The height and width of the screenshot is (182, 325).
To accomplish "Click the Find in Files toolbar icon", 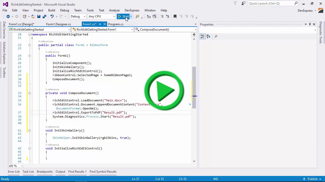I will click(137, 16).
